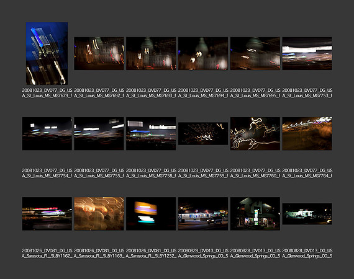Select the domed building thumbnail MG7693
The image size is (354, 279).
[151, 53]
